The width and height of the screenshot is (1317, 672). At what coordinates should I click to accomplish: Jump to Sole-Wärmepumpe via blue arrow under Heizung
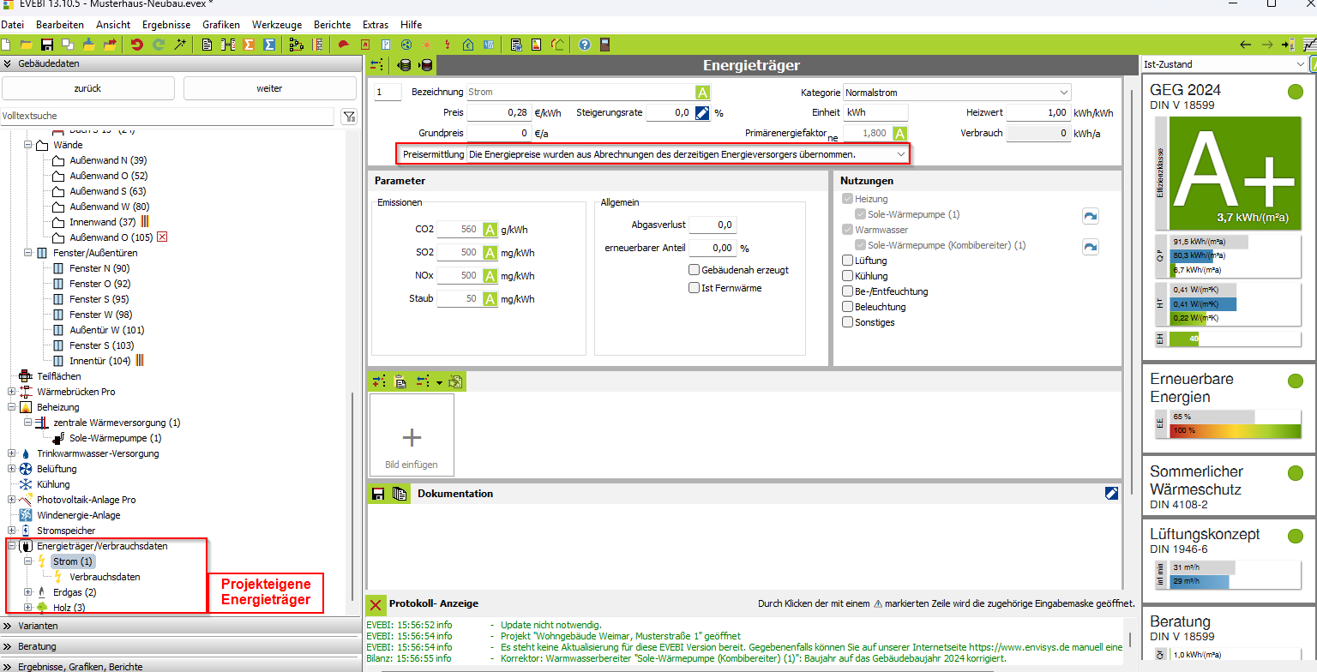point(1091,216)
